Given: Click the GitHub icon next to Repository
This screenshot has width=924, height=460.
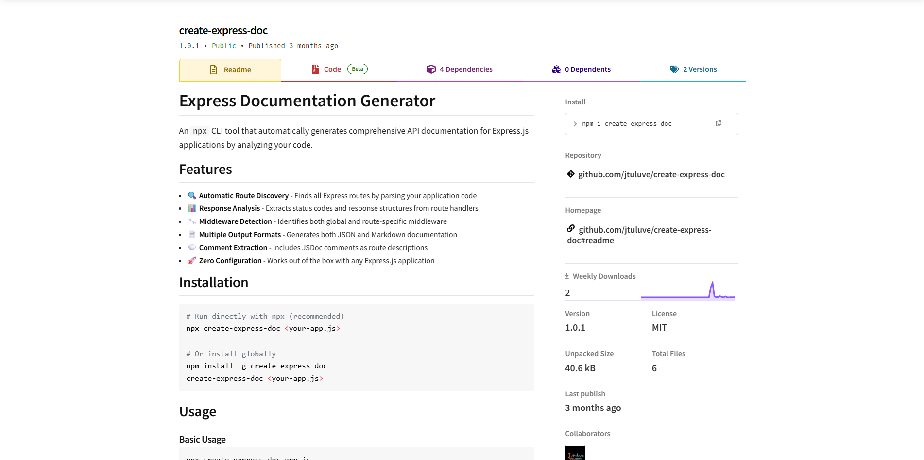Looking at the screenshot, I should (570, 174).
